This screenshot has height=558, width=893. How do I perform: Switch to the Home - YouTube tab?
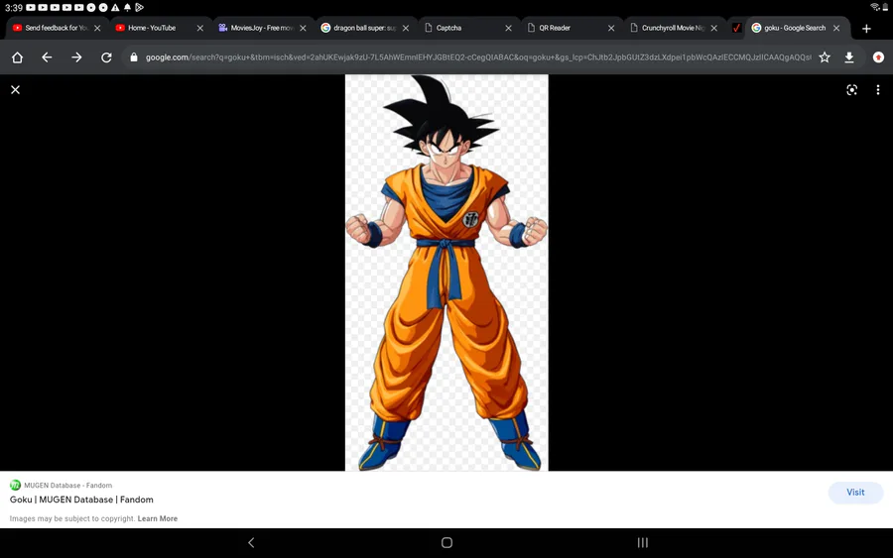pos(152,28)
